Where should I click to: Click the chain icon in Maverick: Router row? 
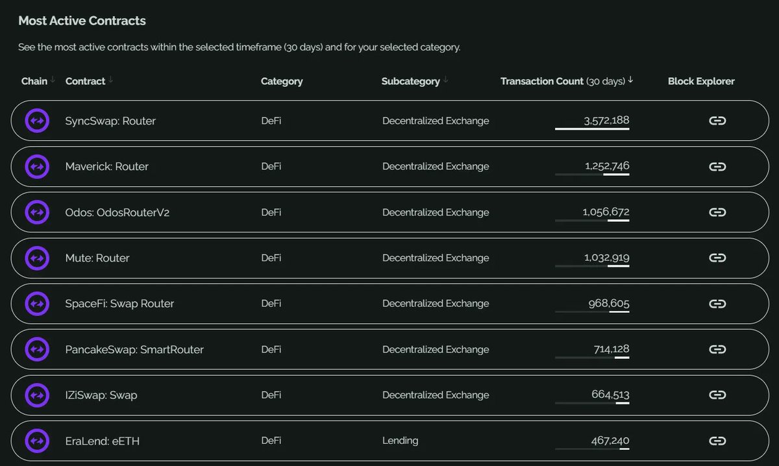[x=37, y=167]
